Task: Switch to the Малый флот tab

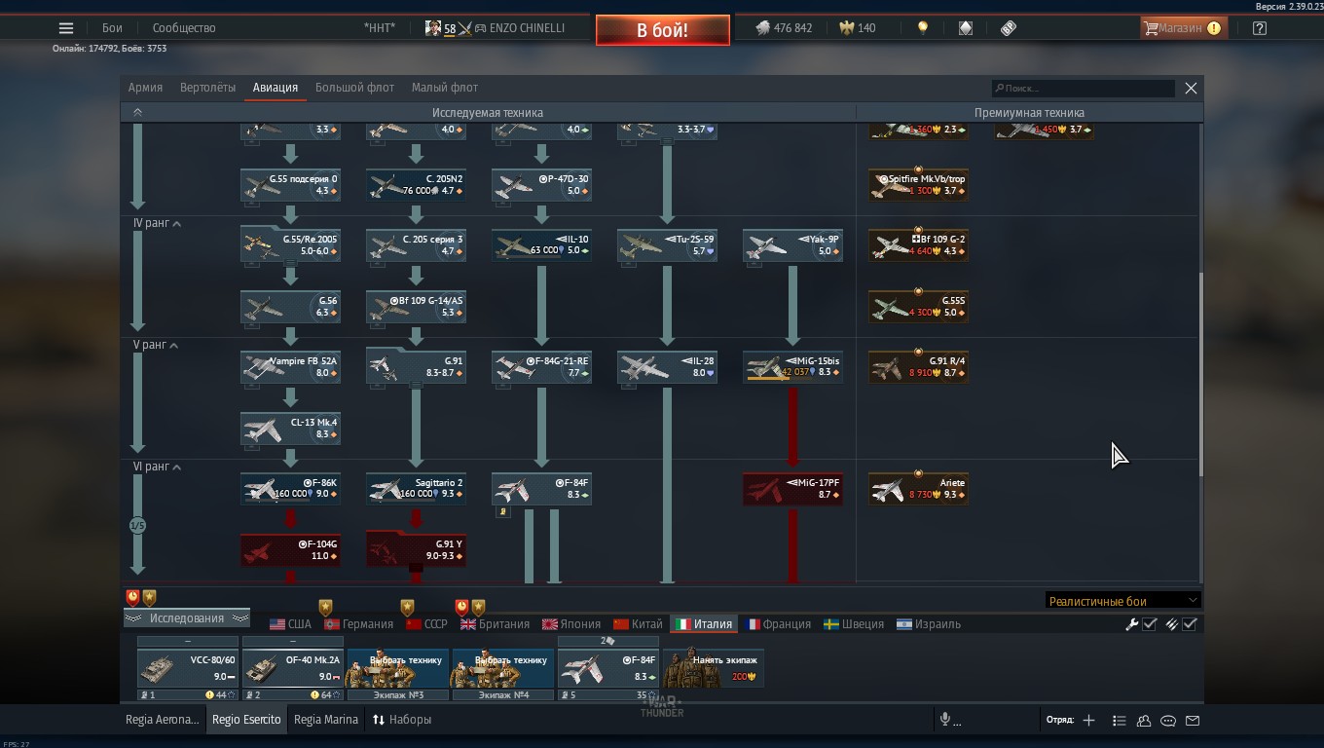Action: (x=445, y=88)
